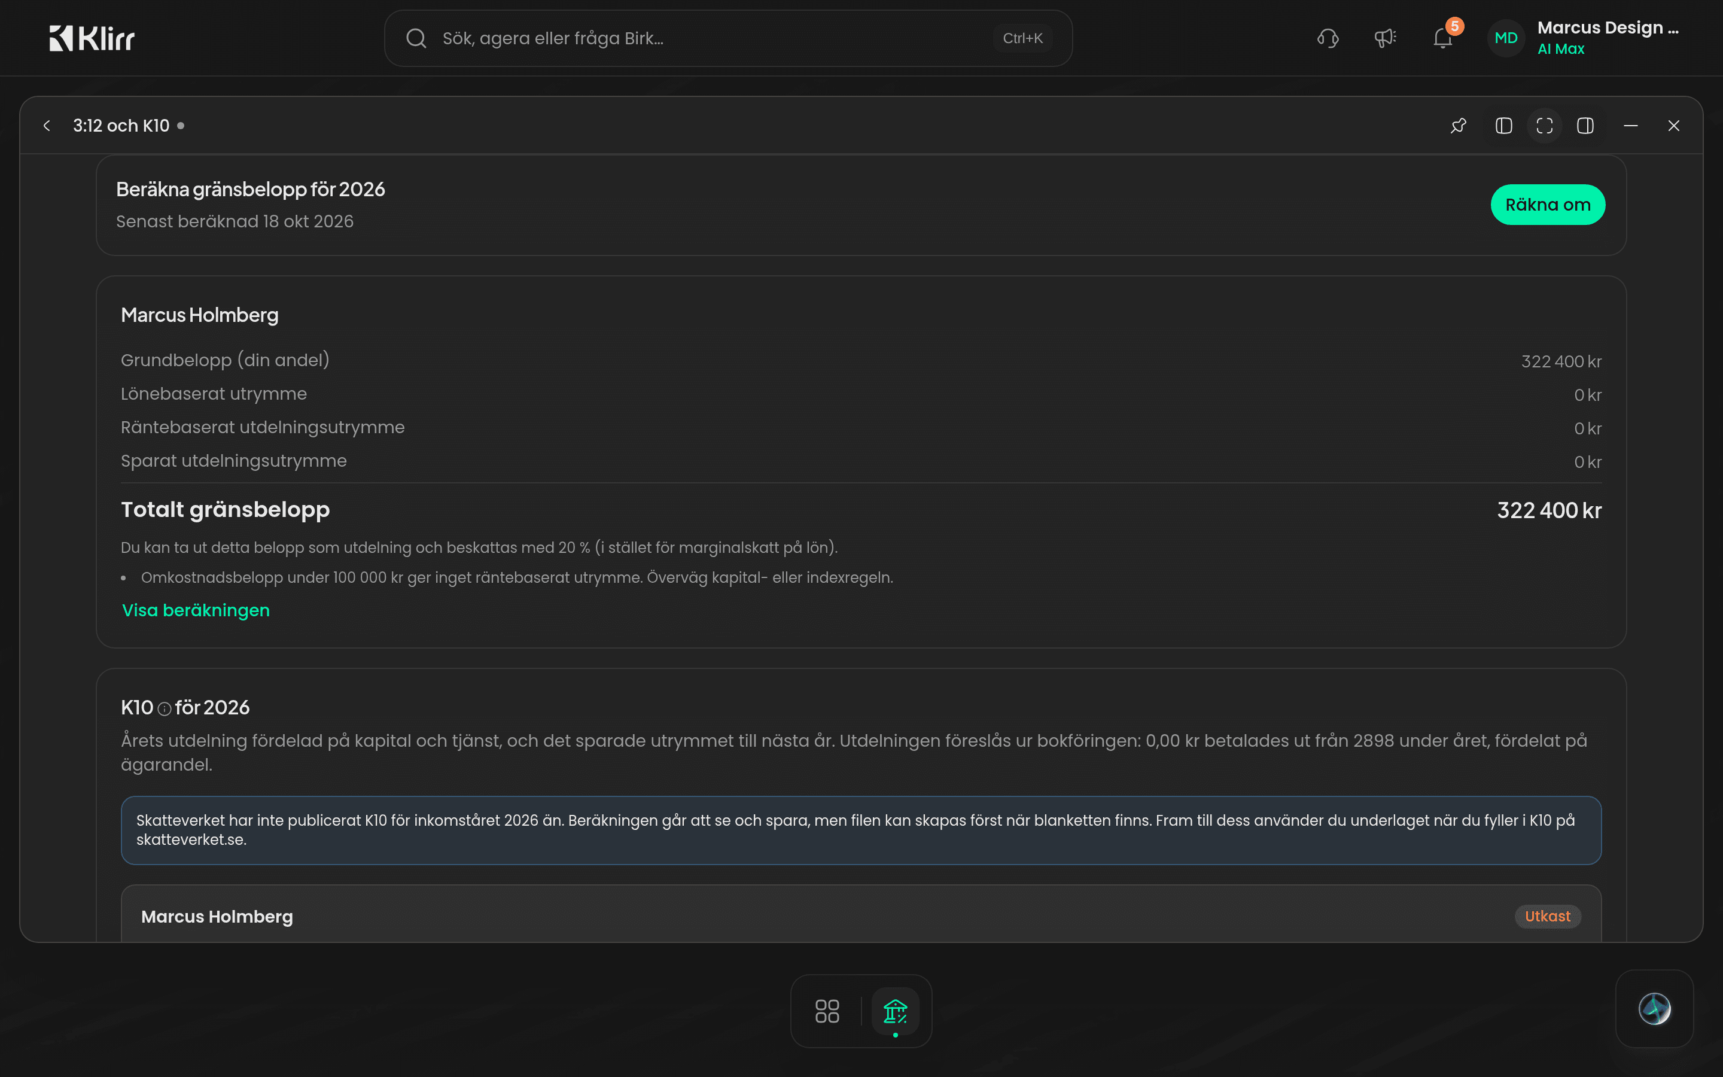This screenshot has height=1077, width=1723.
Task: Click the Ctrl+K shortcut hint
Action: pos(1022,38)
